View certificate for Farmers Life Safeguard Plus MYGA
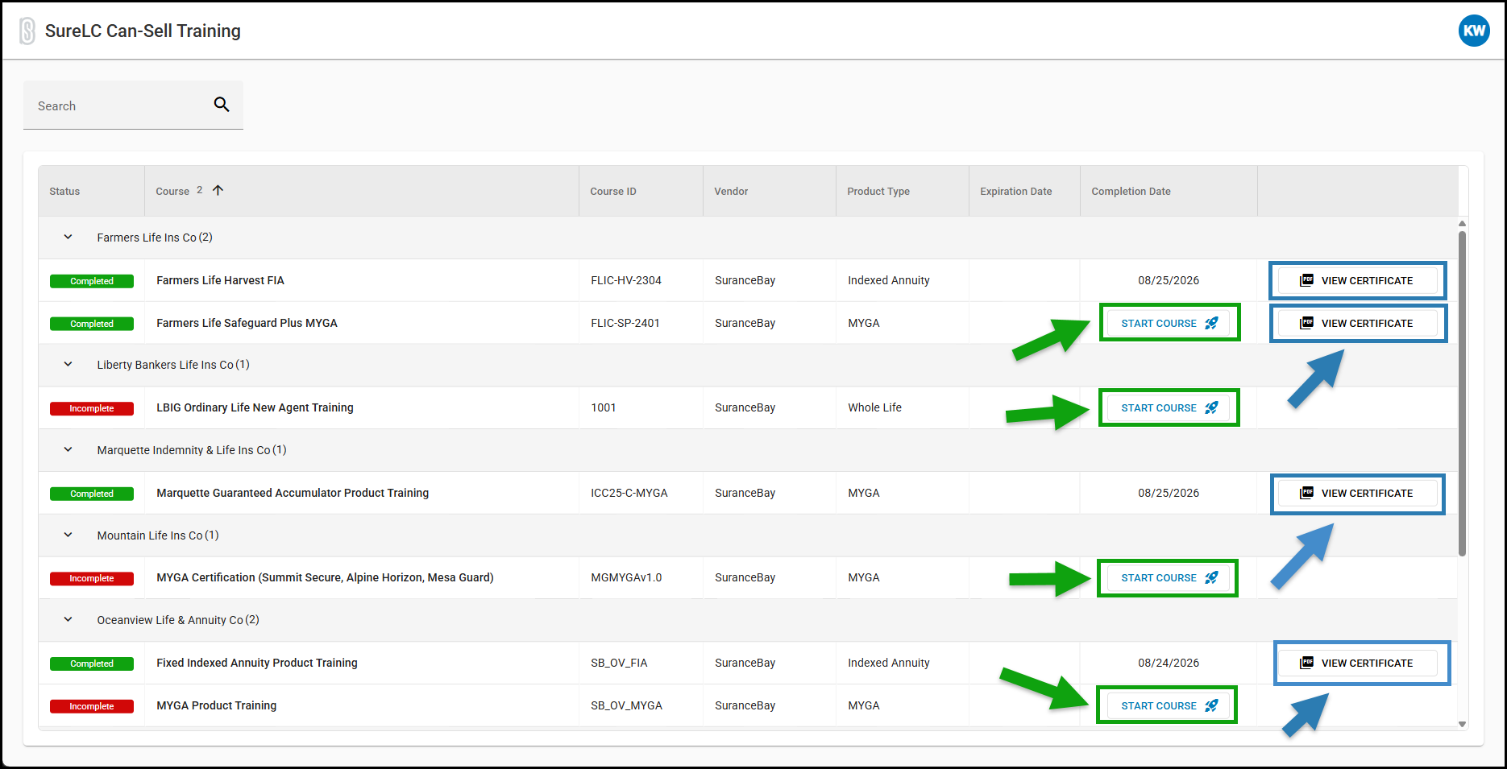 pyautogui.click(x=1357, y=323)
